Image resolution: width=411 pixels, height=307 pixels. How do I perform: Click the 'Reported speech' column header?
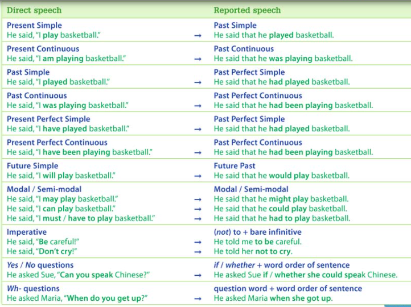[247, 10]
